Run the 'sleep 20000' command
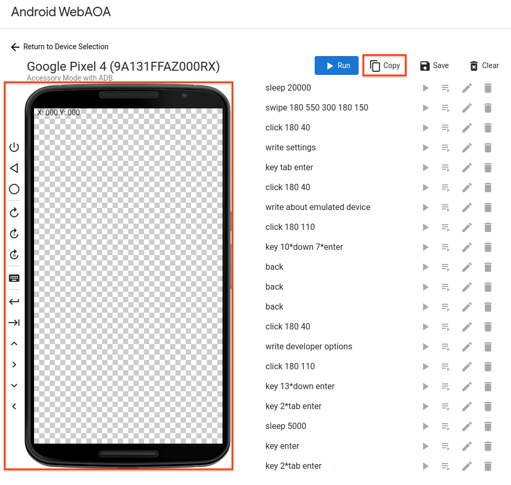Image resolution: width=511 pixels, height=485 pixels. tap(425, 88)
